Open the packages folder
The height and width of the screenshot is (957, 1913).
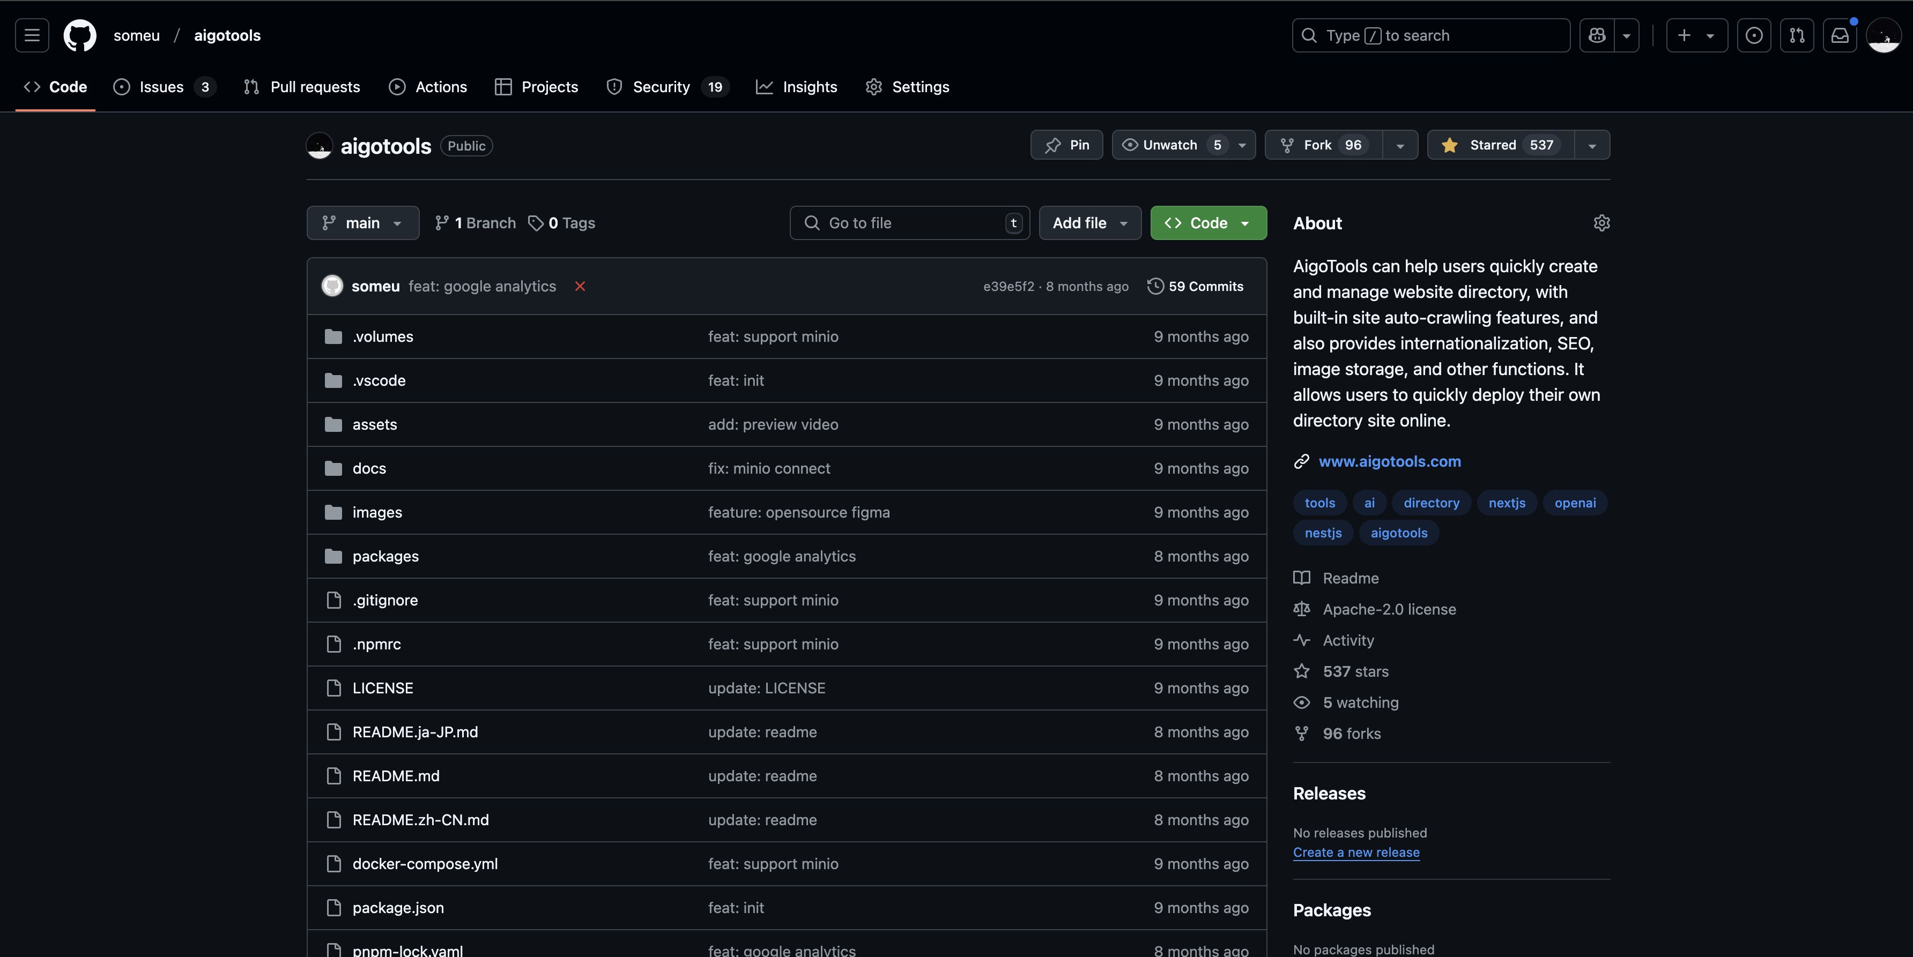click(x=385, y=557)
